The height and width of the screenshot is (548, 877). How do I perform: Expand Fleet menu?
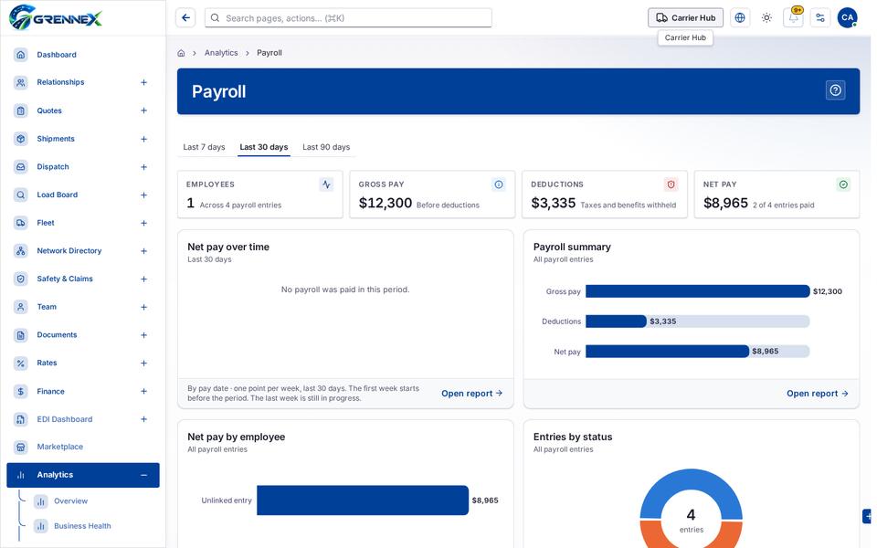143,223
